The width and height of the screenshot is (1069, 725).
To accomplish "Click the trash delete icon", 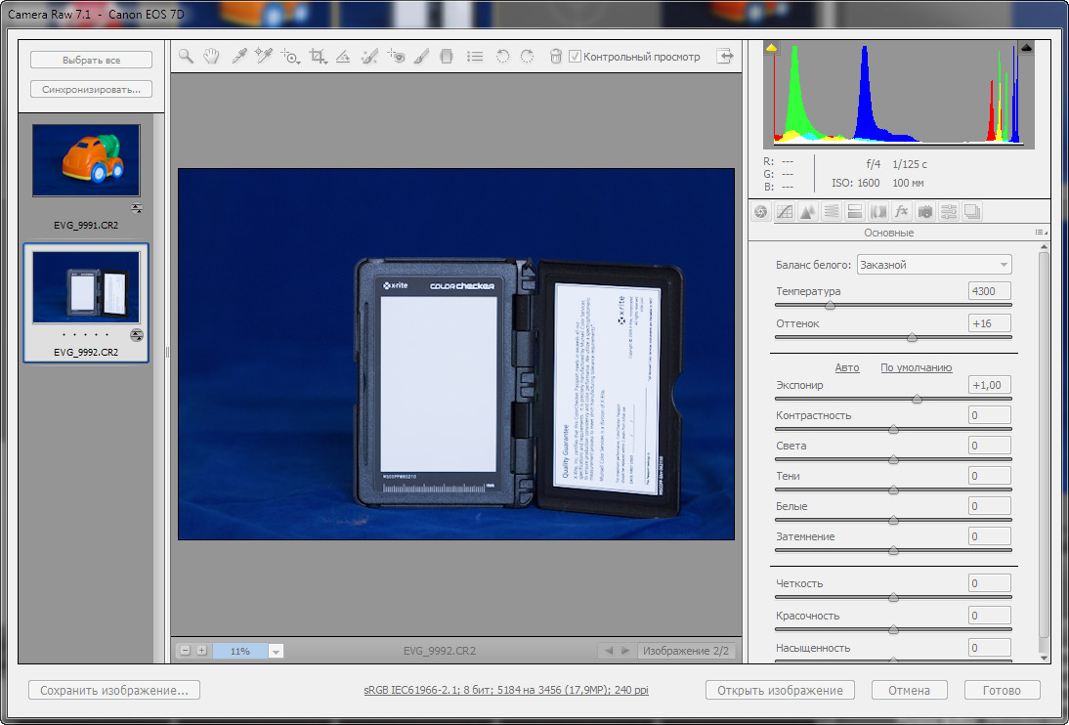I will coord(556,57).
